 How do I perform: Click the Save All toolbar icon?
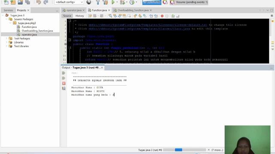click(27, 2)
